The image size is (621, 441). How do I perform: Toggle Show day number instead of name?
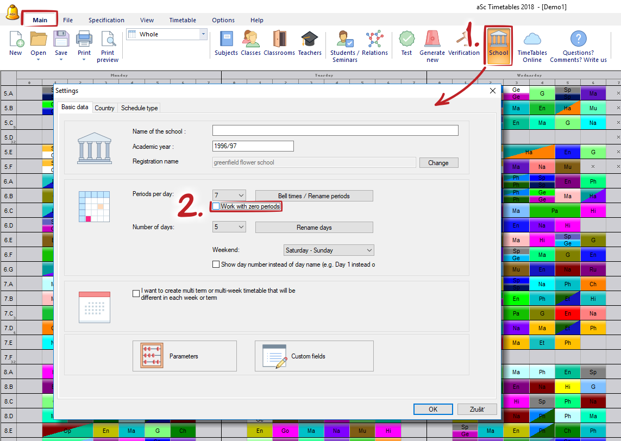216,264
